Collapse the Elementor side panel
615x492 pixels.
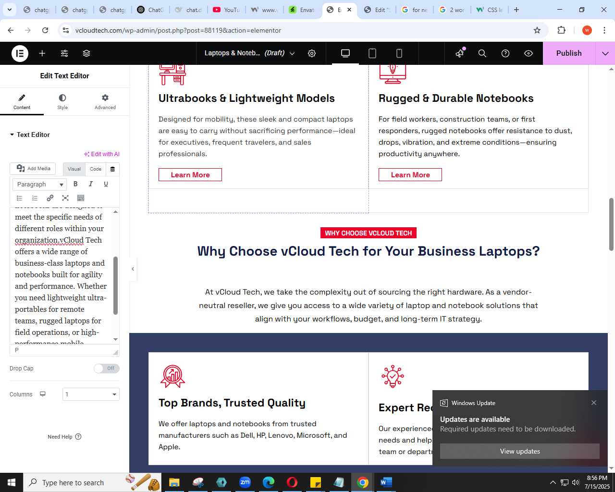click(x=133, y=269)
